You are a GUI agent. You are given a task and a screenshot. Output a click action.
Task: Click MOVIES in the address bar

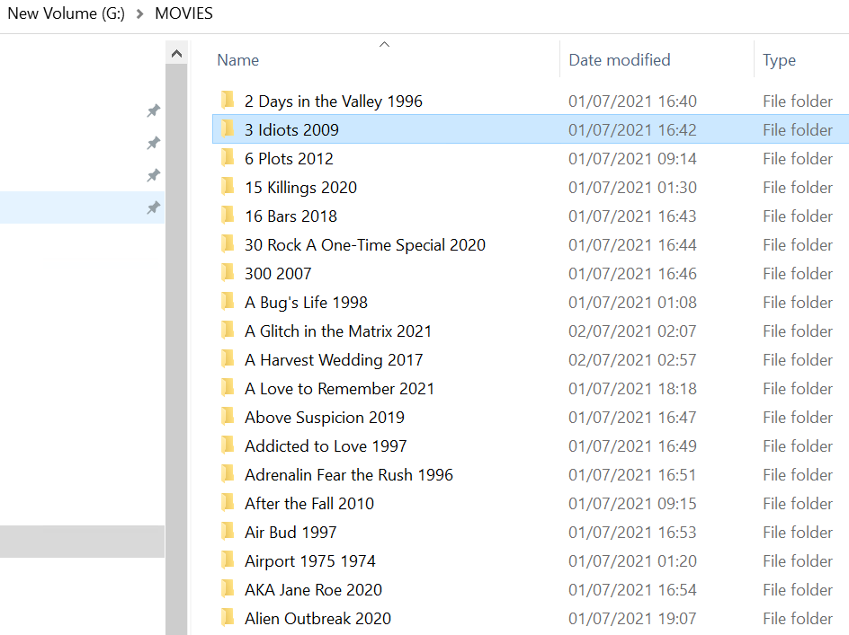pos(184,13)
